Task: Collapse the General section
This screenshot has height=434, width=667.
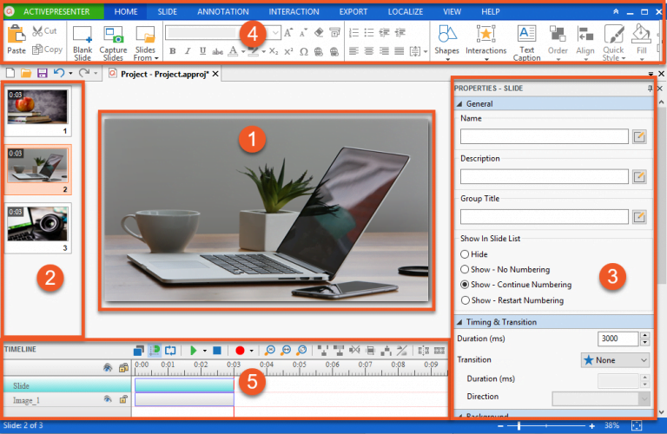Action: click(x=459, y=103)
